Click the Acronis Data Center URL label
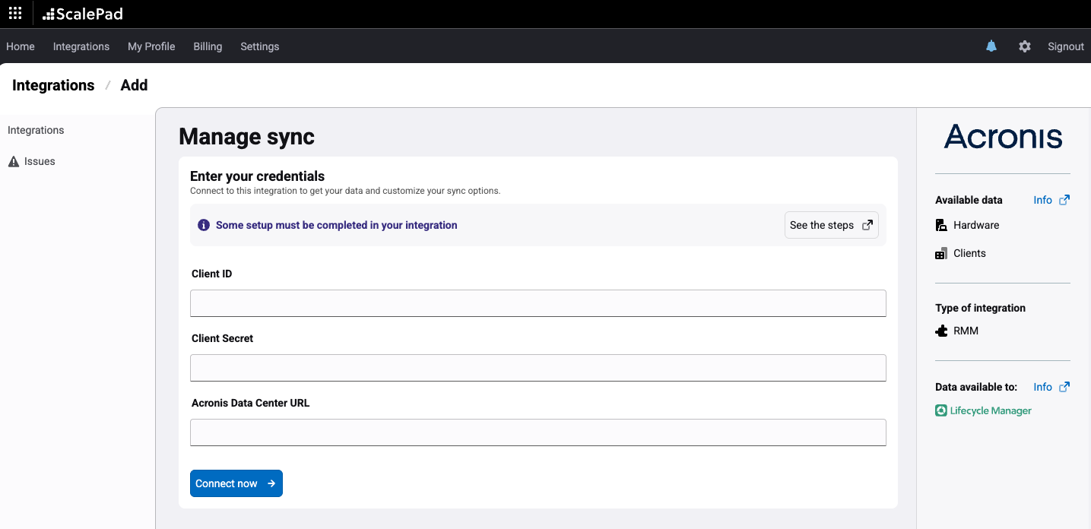 [250, 403]
